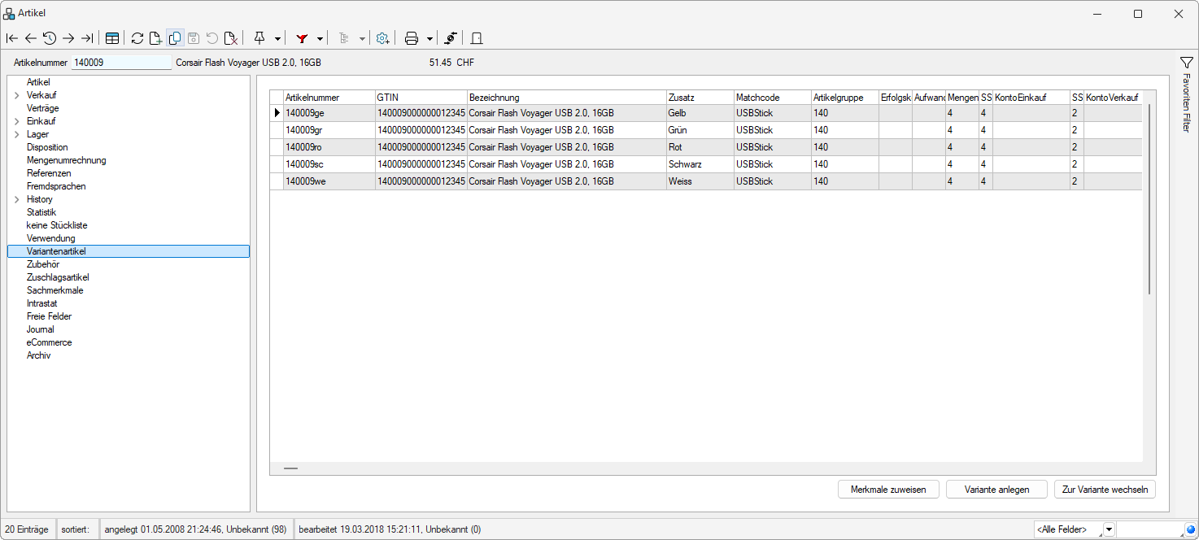1199x540 pixels.
Task: Go to the previous record
Action: (30, 38)
